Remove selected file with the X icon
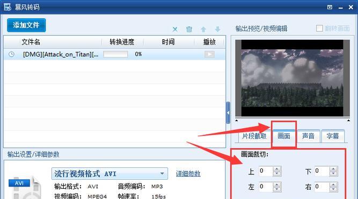The width and height of the screenshot is (358, 199). [175, 29]
